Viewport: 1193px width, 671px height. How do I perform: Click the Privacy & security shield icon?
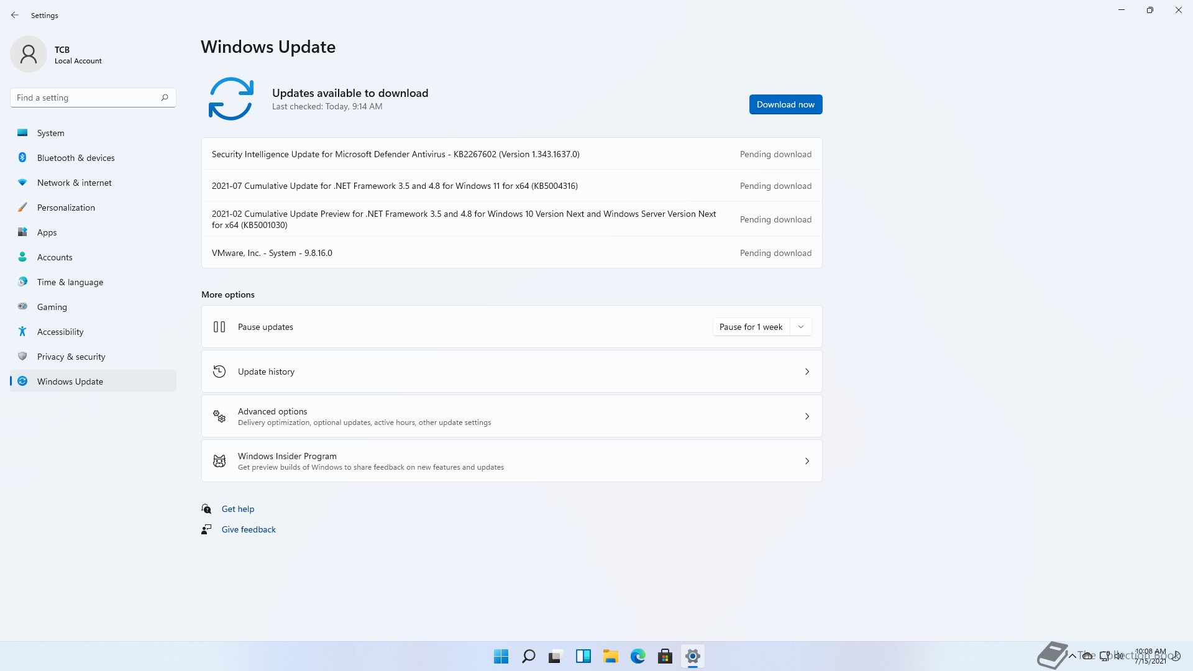click(22, 357)
